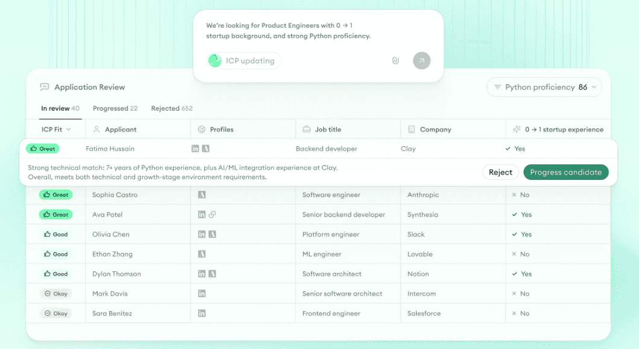The image size is (639, 349).
Task: Click Fatima Hussain's Yes startup experience value
Action: point(515,149)
